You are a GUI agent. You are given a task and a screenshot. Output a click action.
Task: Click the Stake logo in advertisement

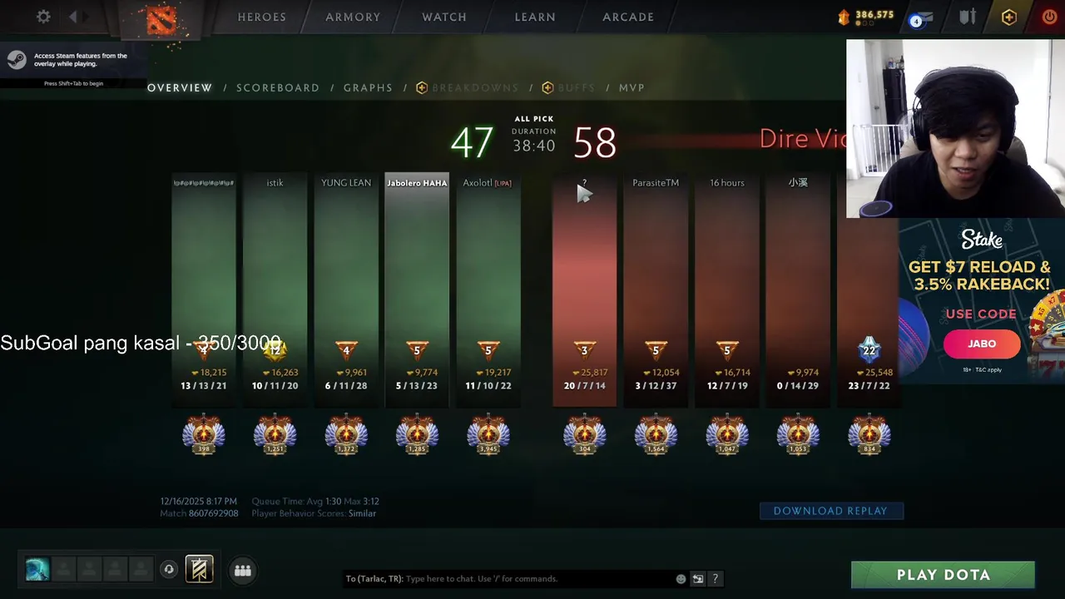pyautogui.click(x=982, y=240)
